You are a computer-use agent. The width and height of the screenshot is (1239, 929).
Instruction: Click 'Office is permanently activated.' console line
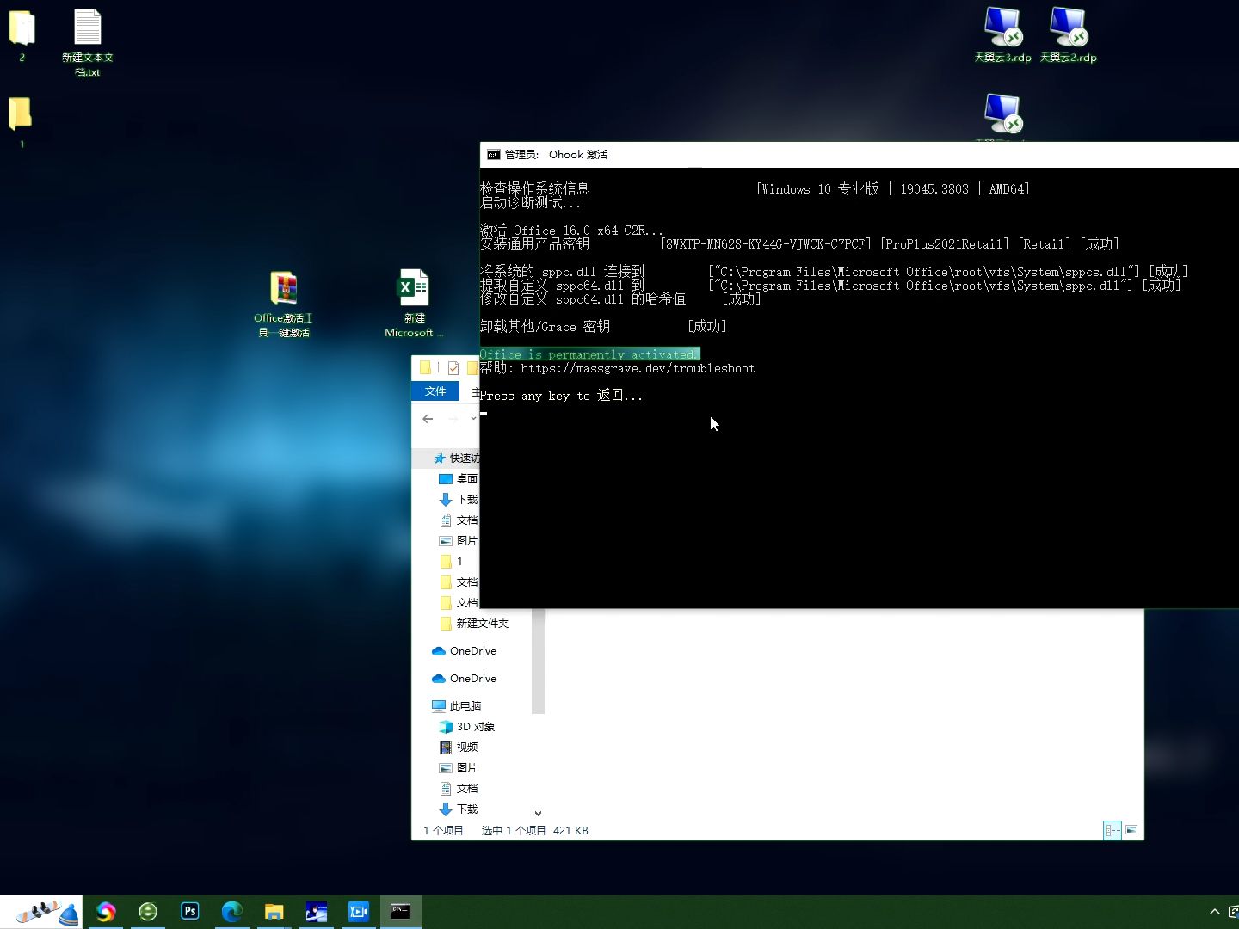[x=589, y=354]
